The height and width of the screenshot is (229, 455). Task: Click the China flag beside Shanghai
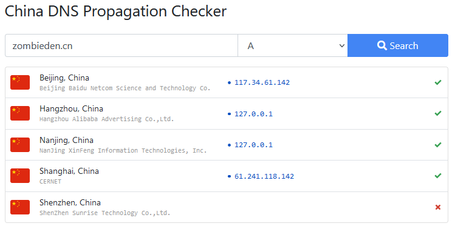pos(20,176)
